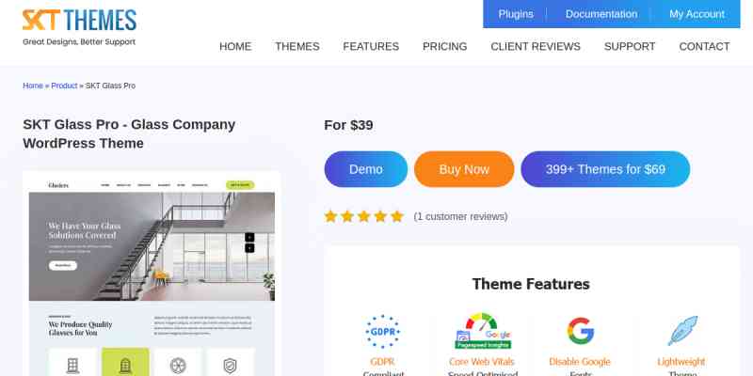This screenshot has height=376, width=753.
Task: Select the Lightweight feather icon
Action: (682, 331)
